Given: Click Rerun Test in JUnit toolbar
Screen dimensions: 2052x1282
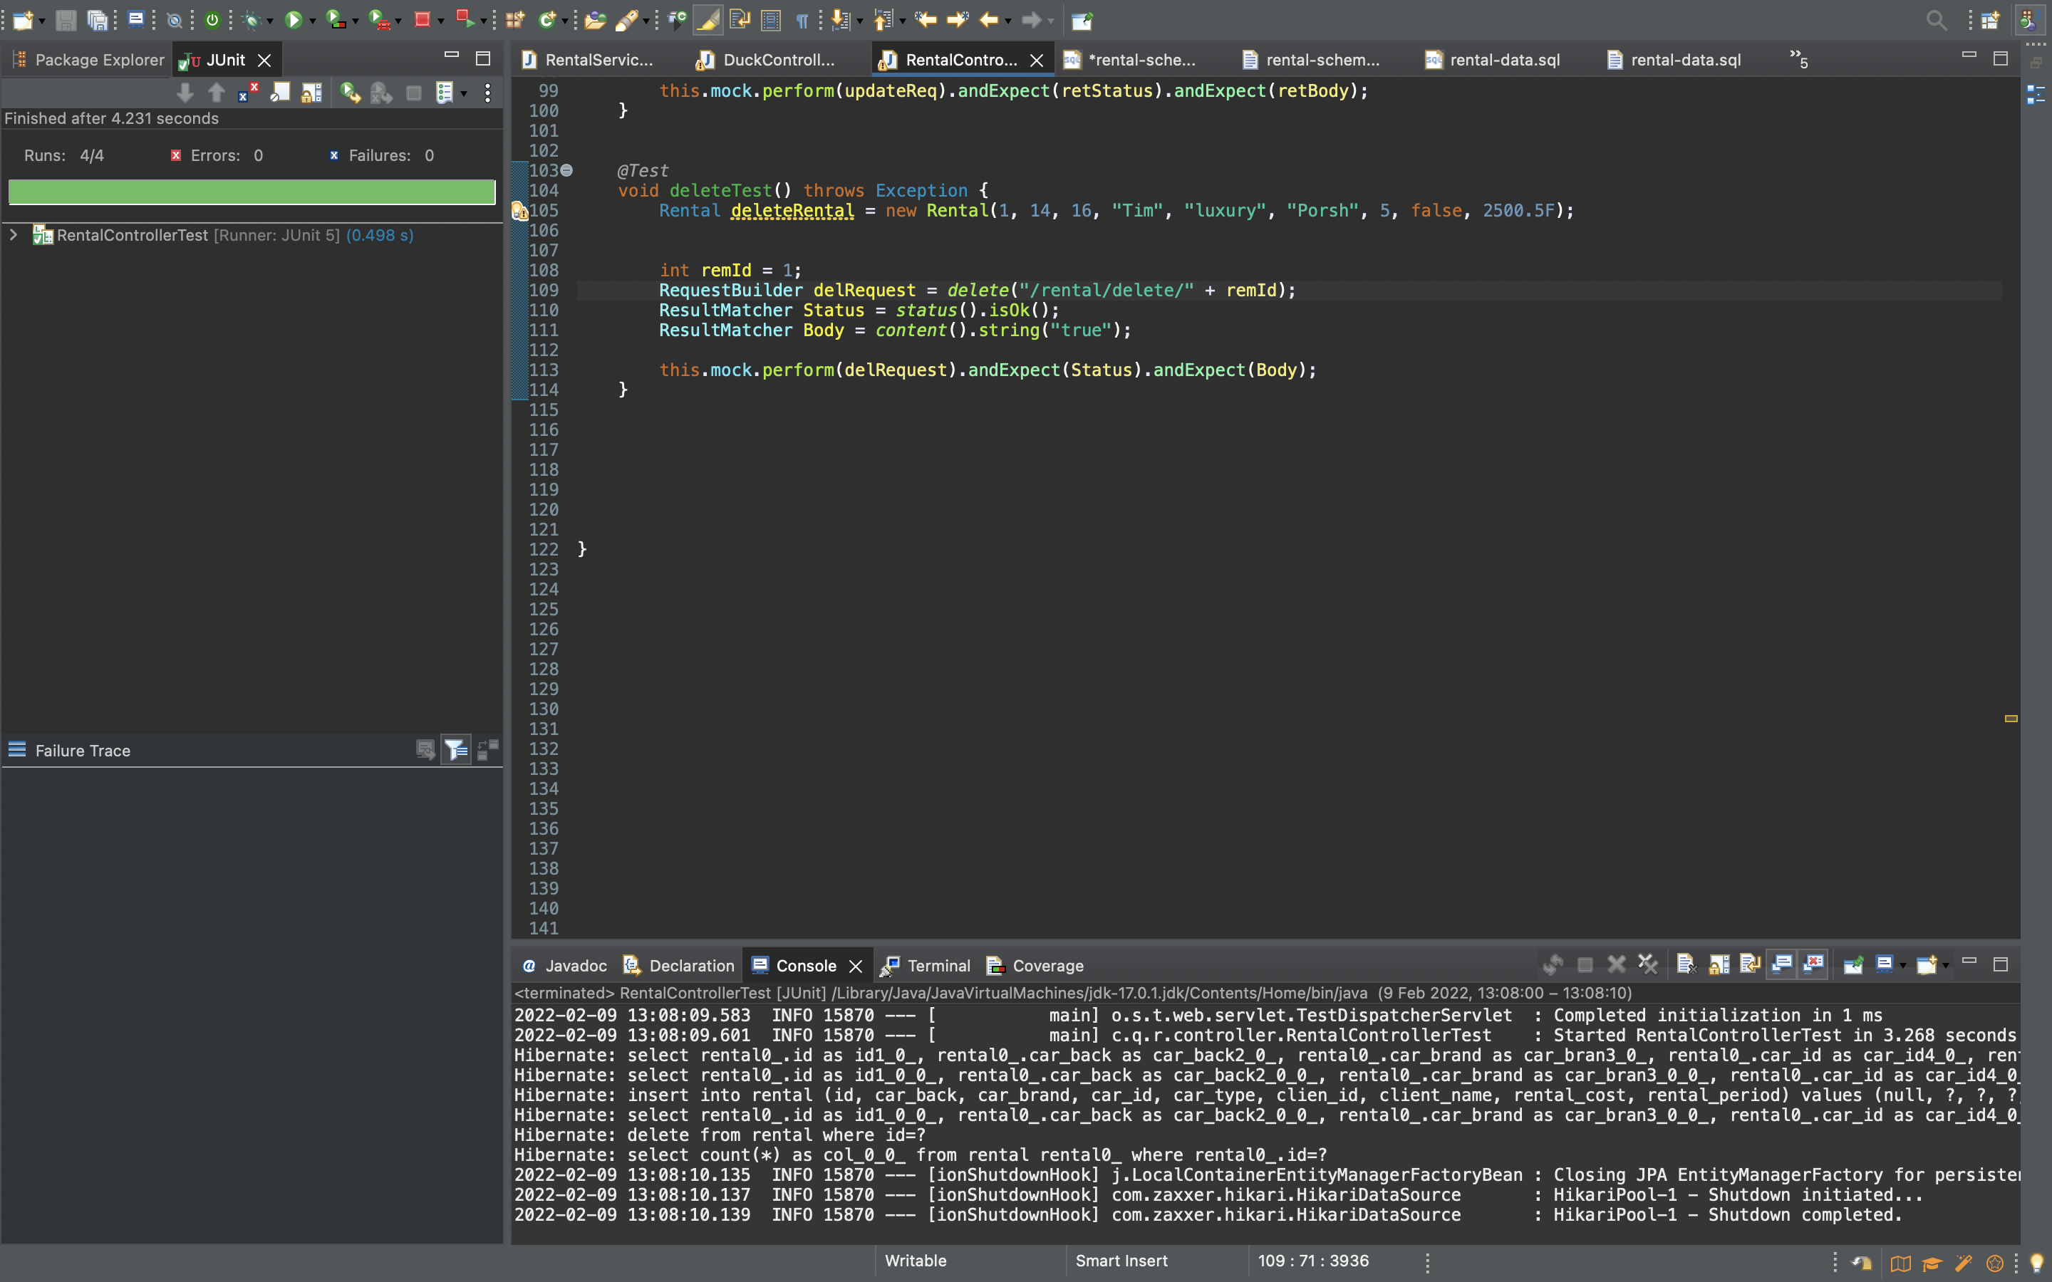Looking at the screenshot, I should click(x=348, y=93).
